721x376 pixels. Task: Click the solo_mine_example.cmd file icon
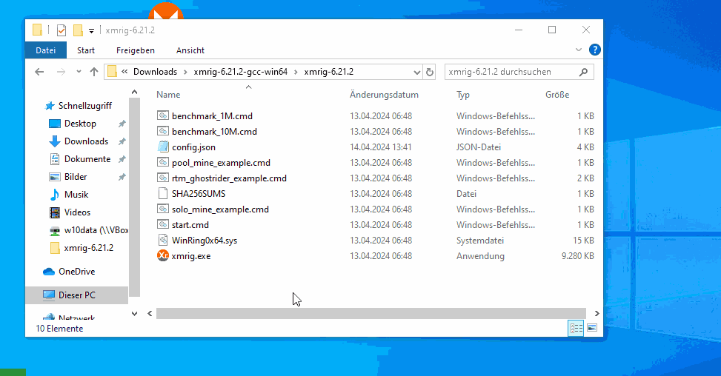tap(163, 209)
